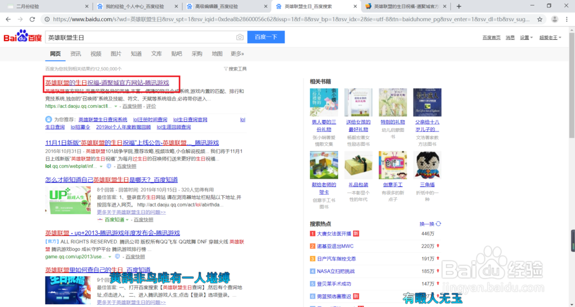Image resolution: width=575 pixels, height=307 pixels.
Task: Select 文库 search category
Action: [156, 54]
